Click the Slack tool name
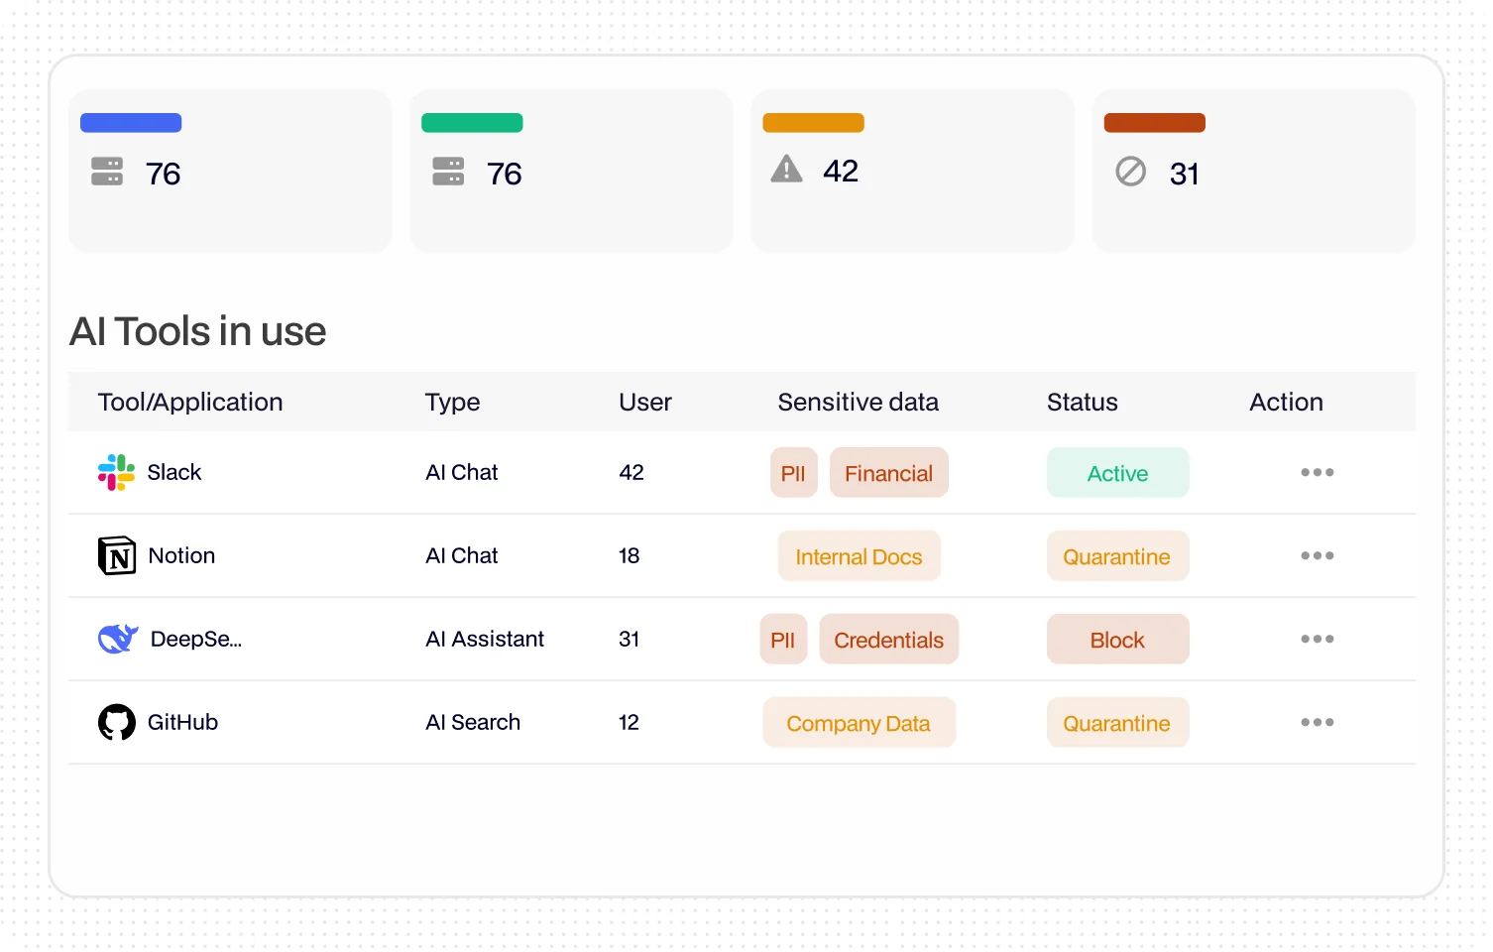 (x=174, y=472)
